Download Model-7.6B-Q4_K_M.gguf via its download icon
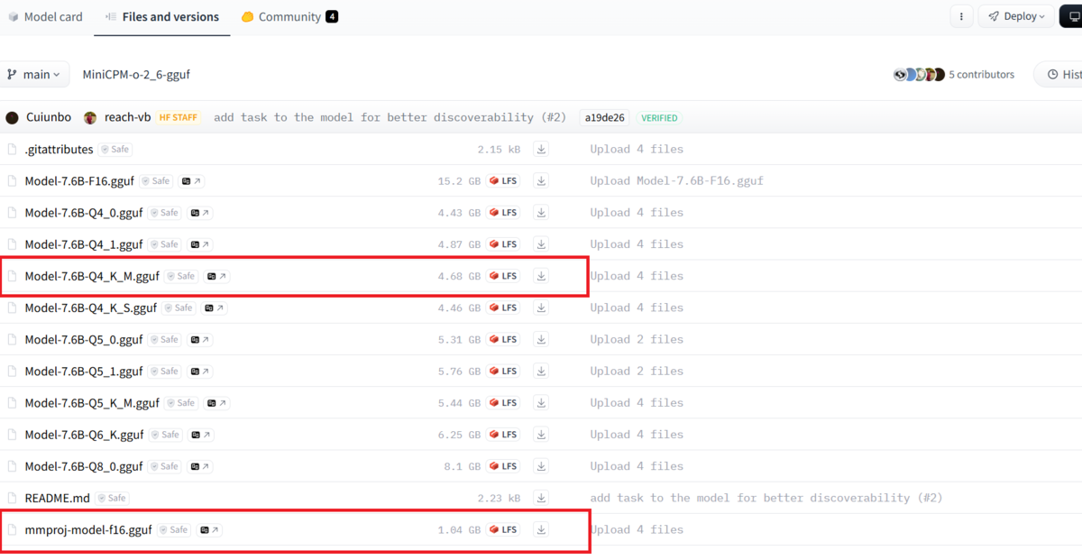 coord(541,276)
